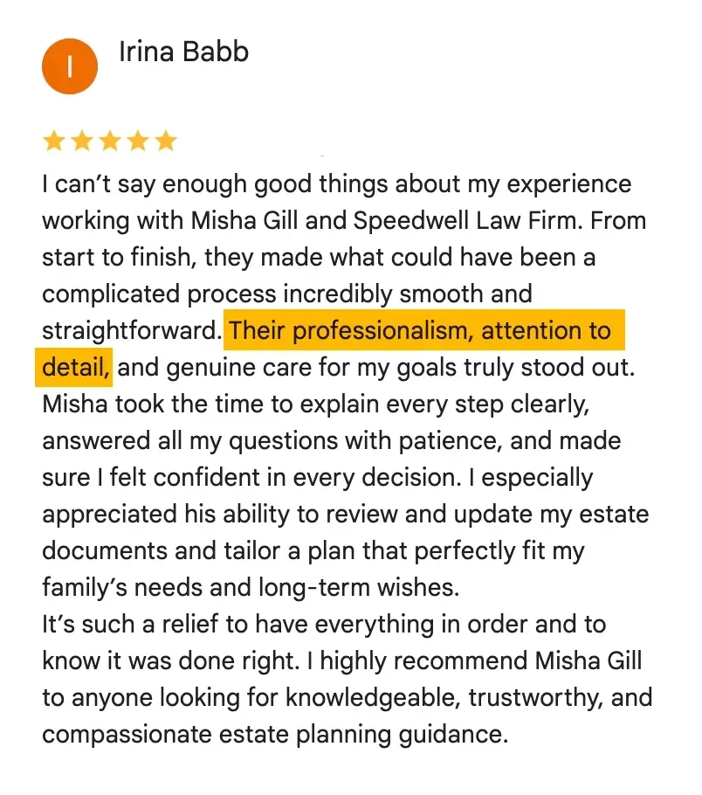The image size is (702, 795).
Task: Click the third rating star
Action: coord(110,141)
